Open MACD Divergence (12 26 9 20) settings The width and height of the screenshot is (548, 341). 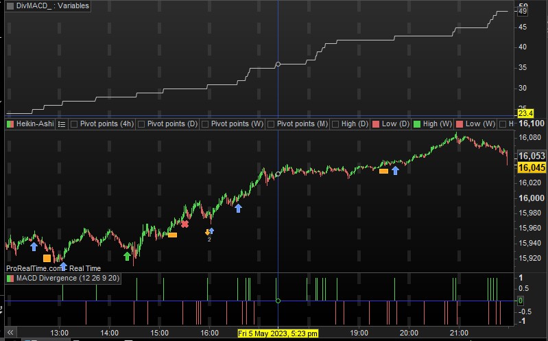pyautogui.click(x=68, y=279)
